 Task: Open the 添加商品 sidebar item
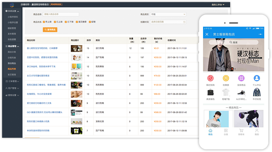[12, 63]
